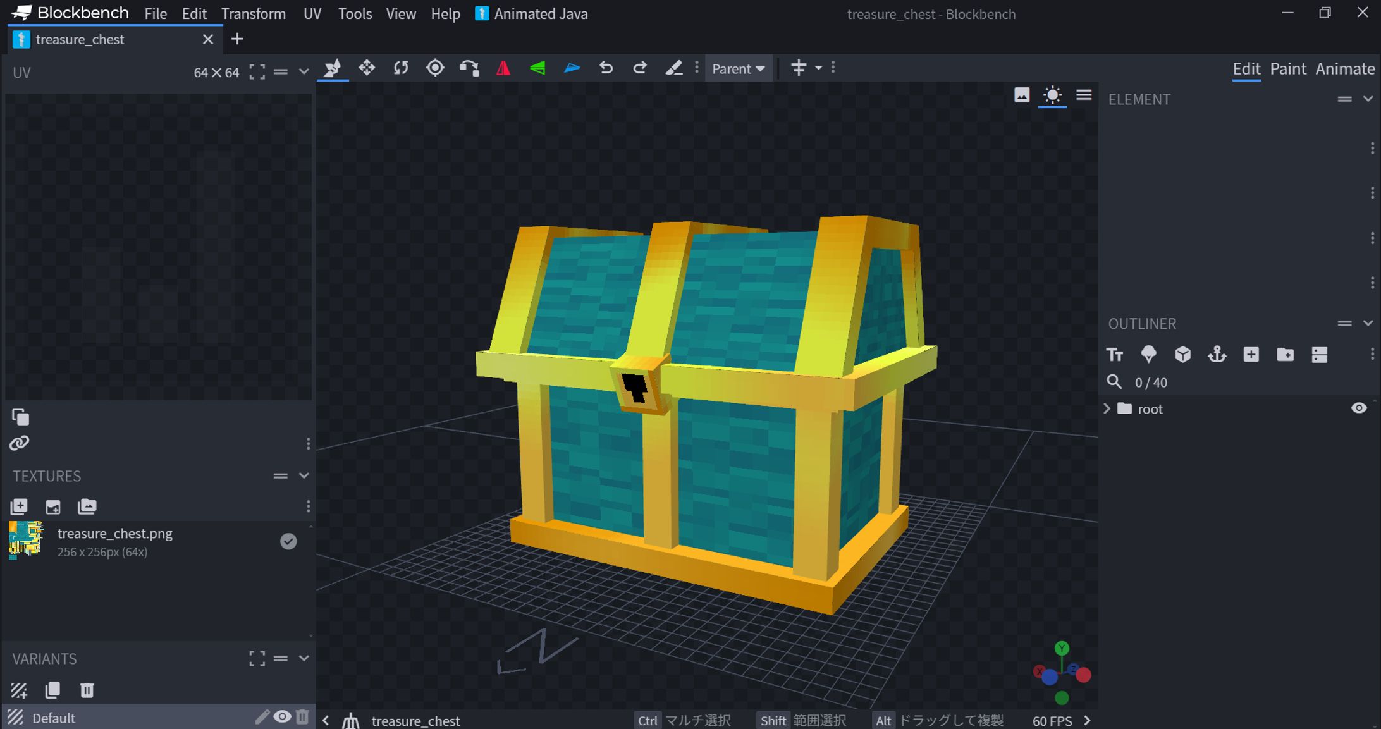
Task: Open the Parent rotation space dropdown
Action: pos(738,68)
